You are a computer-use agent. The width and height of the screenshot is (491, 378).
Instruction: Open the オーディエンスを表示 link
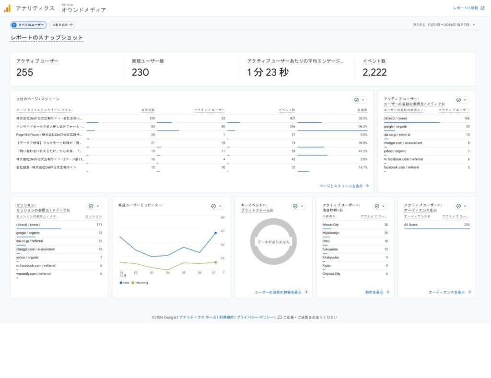point(450,292)
